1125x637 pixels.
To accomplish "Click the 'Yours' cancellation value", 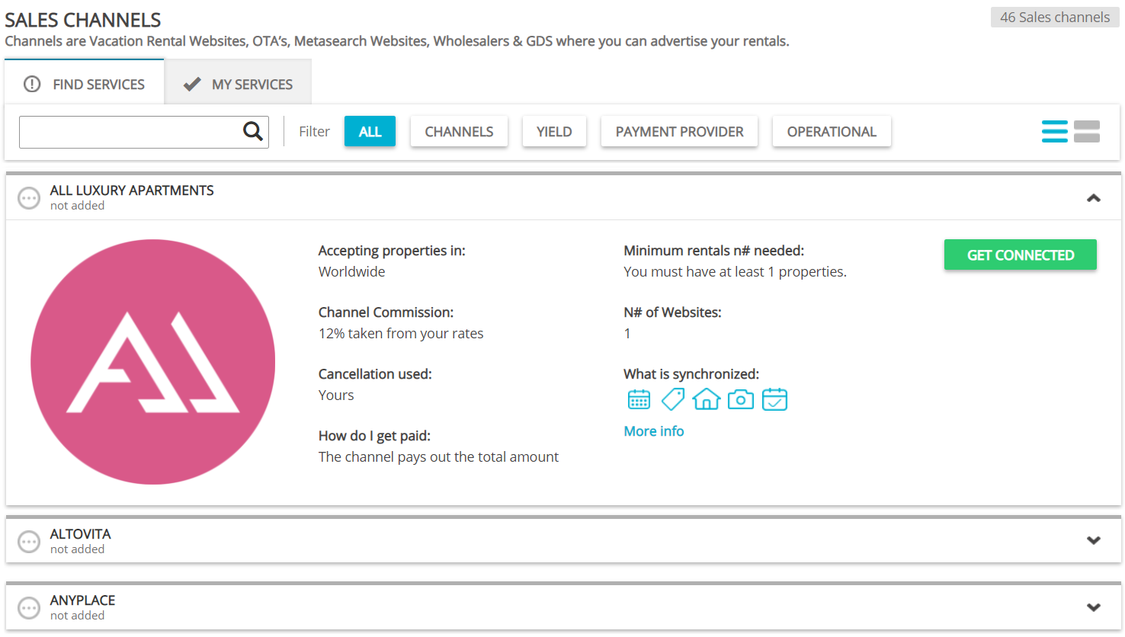I will (336, 395).
